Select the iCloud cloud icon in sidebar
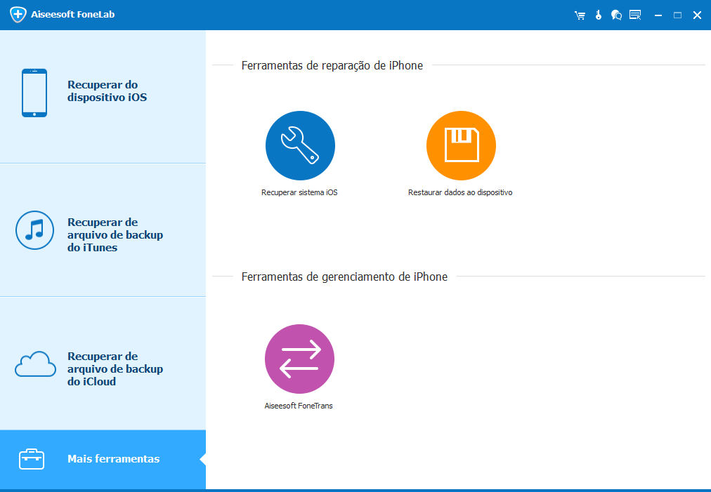 (35, 364)
